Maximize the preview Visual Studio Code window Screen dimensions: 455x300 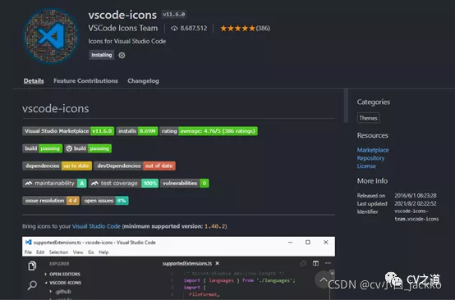point(308,242)
